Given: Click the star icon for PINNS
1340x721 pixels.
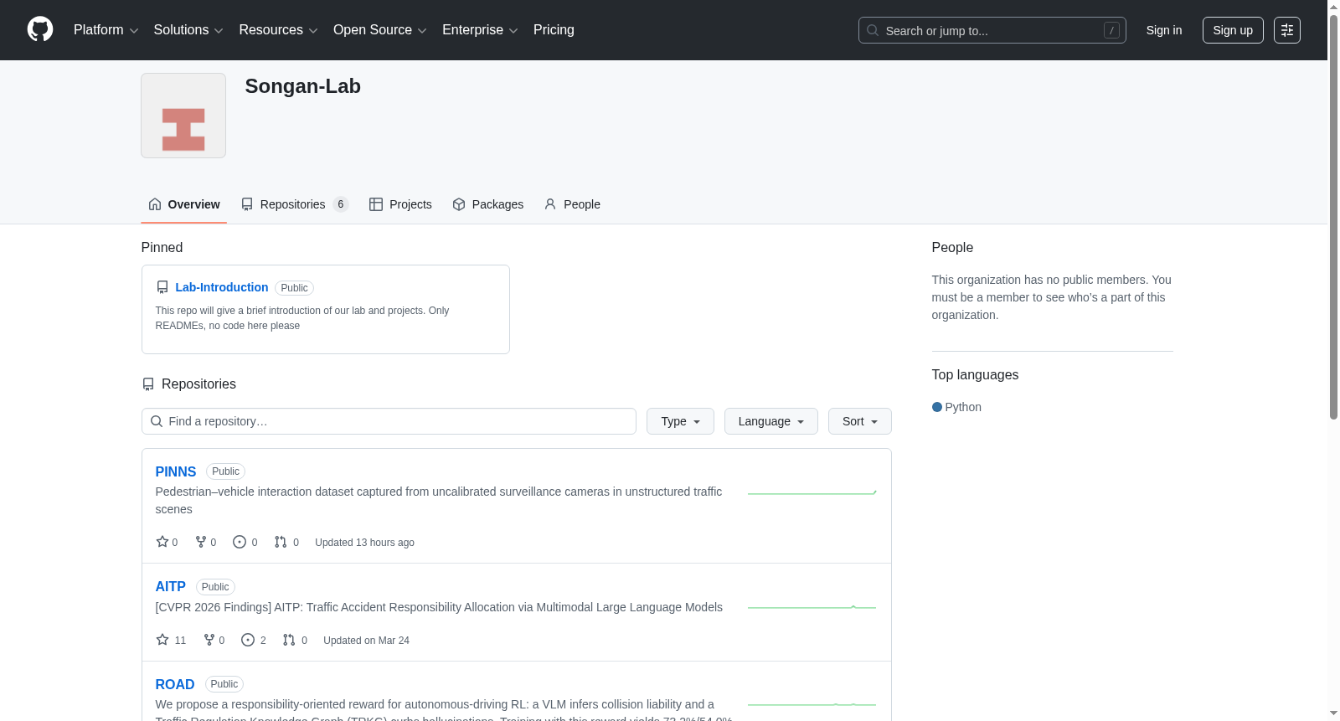Looking at the screenshot, I should point(162,542).
